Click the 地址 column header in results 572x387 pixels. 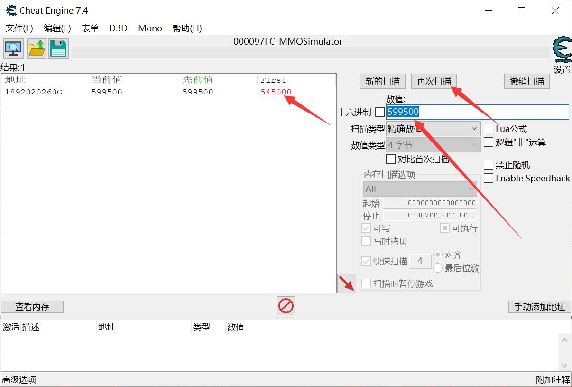45,80
